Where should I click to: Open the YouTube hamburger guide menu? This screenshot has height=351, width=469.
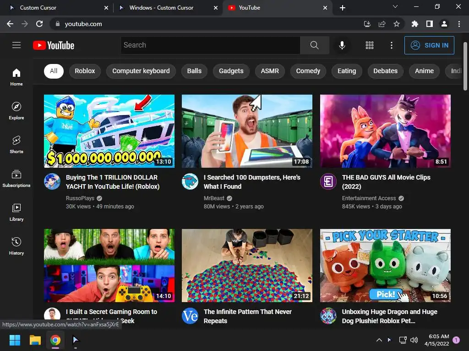coord(16,45)
